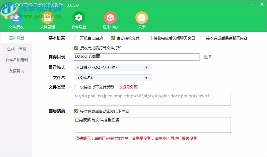The width and height of the screenshot is (267, 157).
Task: Uncheck 接收完成后自动回复以下内容 checkbox
Action: pos(76,111)
